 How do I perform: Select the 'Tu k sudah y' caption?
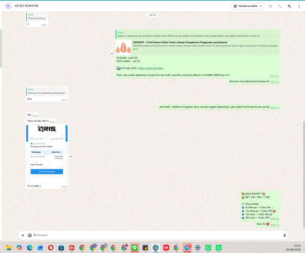pos(34,186)
